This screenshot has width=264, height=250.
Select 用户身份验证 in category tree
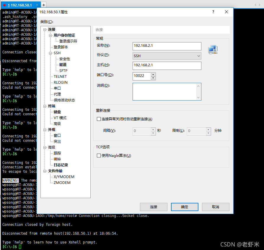tap(64, 35)
